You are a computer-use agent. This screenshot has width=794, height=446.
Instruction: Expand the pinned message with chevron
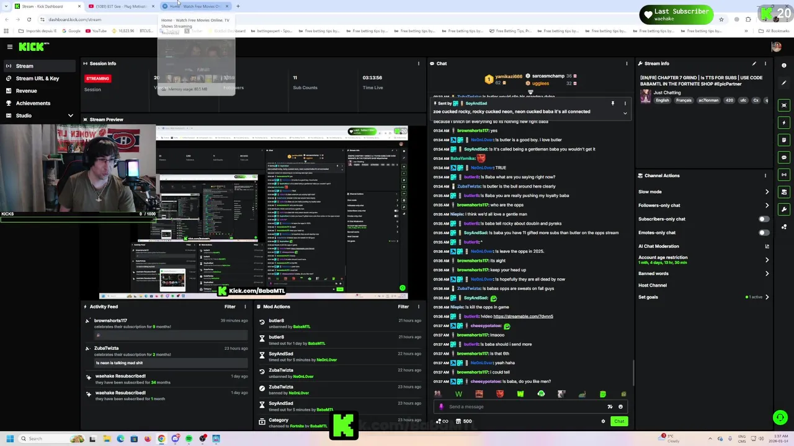point(625,113)
